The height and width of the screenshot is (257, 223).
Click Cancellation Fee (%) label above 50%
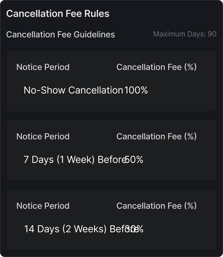click(x=156, y=136)
